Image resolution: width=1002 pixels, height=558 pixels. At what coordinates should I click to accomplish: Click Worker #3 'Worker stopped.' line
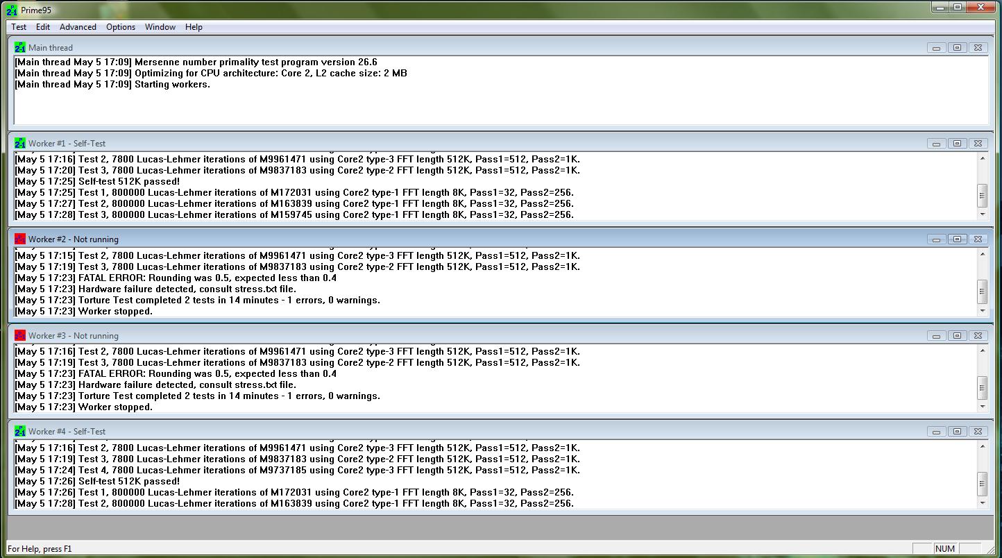tap(83, 407)
